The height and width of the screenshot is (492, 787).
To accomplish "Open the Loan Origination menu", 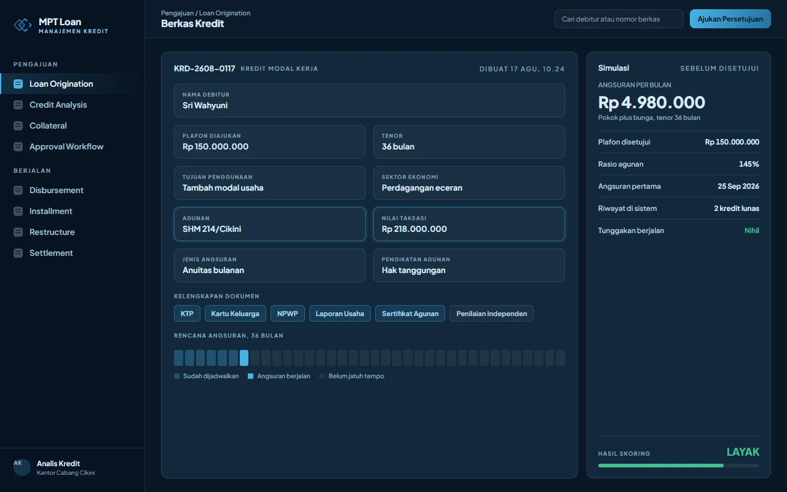I will (73, 84).
